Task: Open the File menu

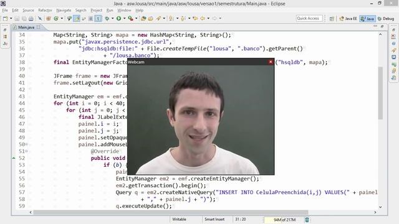Action: click(x=5, y=11)
